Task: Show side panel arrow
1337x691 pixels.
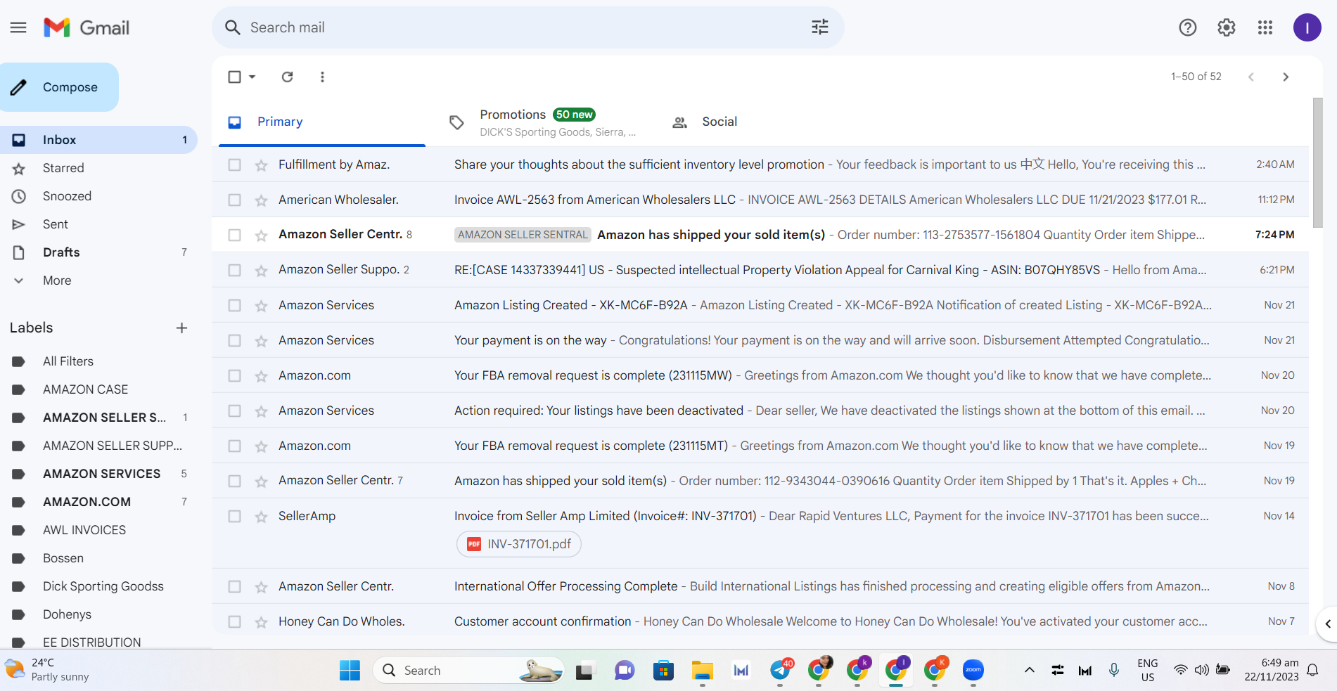Action: (x=1327, y=624)
